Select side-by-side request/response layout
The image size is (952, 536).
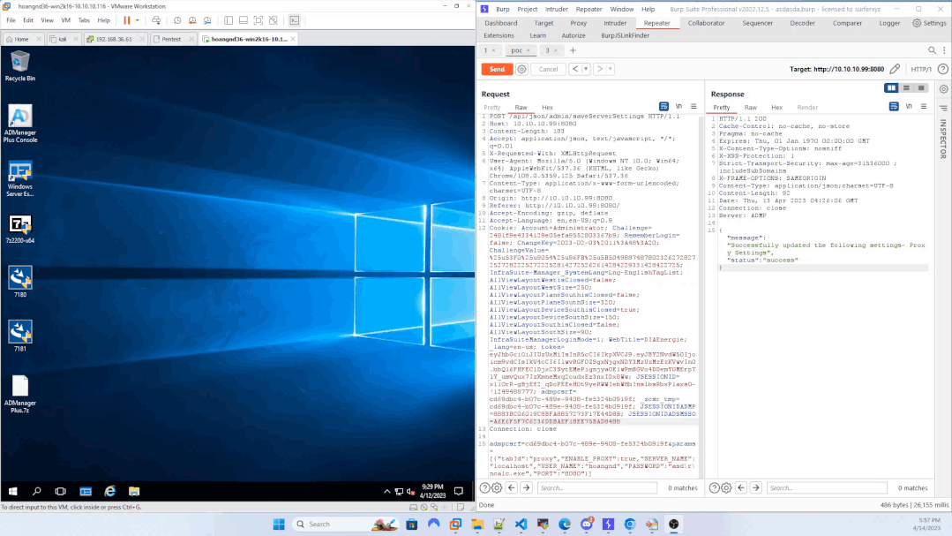[x=891, y=88]
